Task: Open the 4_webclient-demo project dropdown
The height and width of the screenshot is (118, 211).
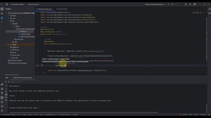Action: tap(18, 4)
